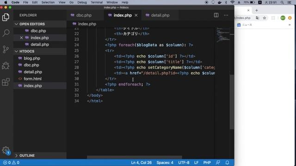The height and width of the screenshot is (166, 296).
Task: Place cursor on line 31 endforeach
Action: click(129, 84)
